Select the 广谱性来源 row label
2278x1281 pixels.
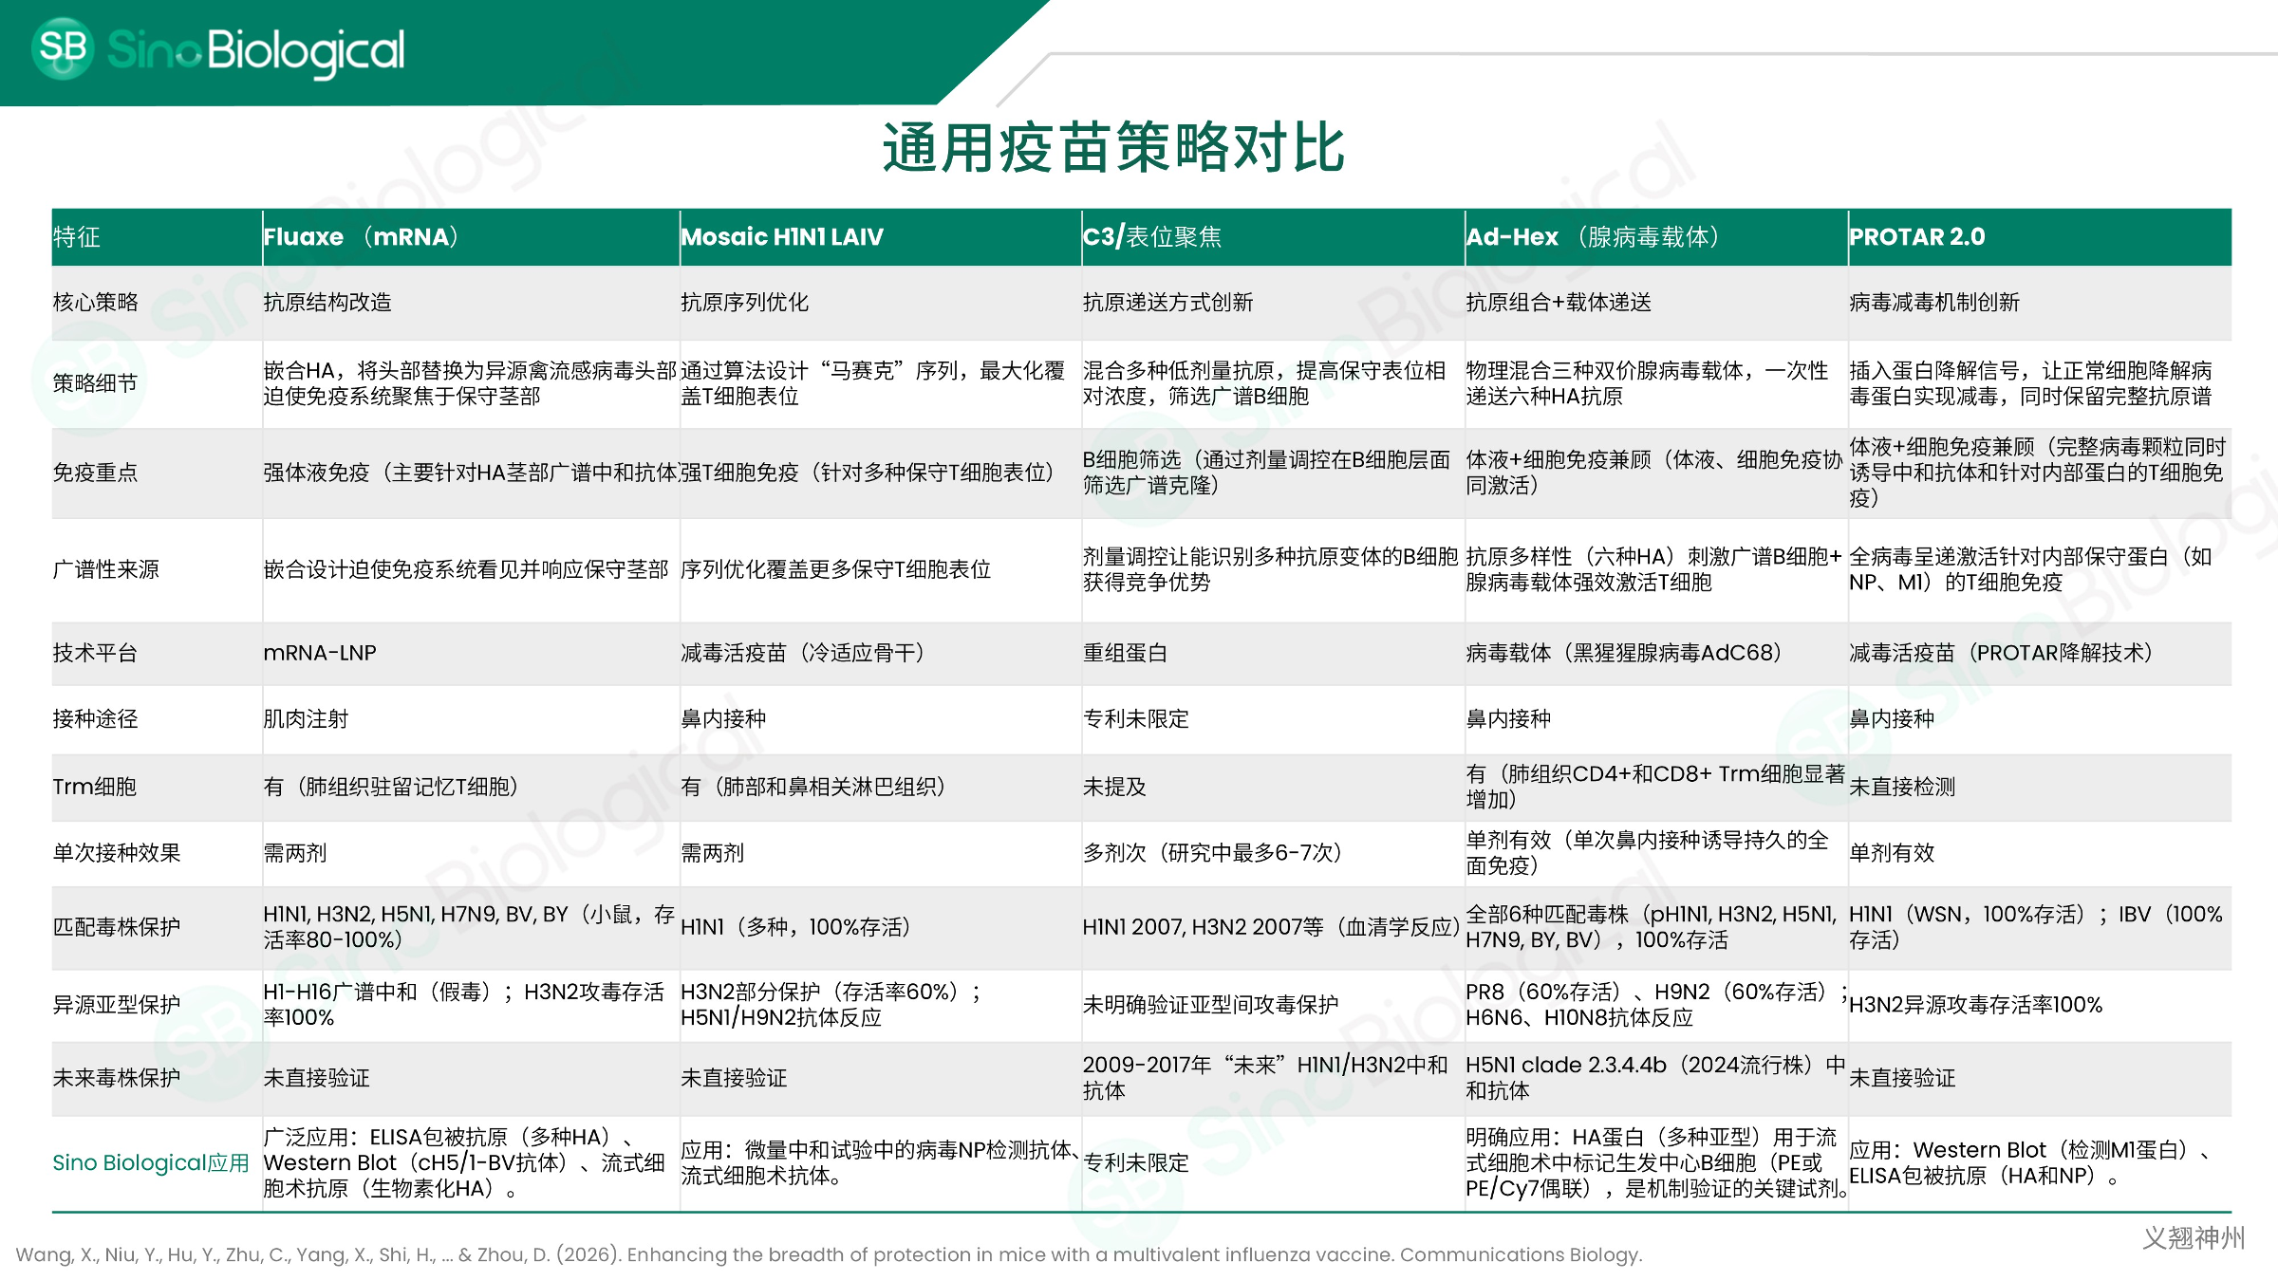(x=106, y=569)
